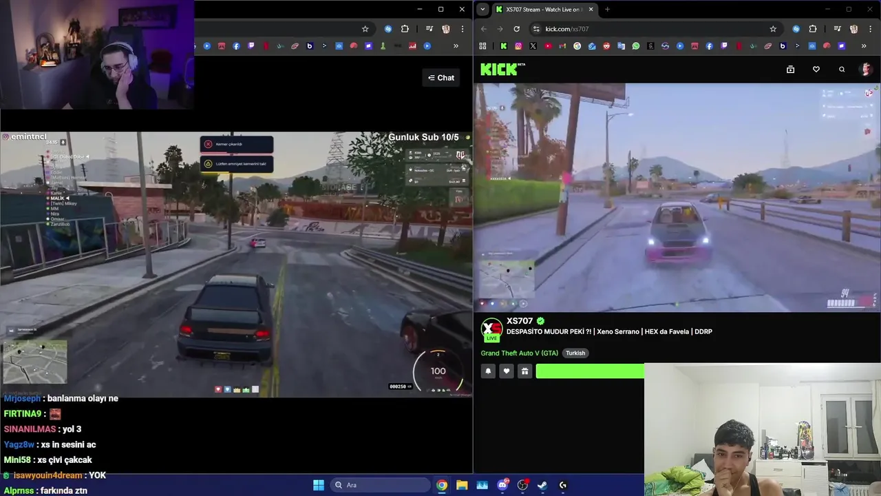Open Twitch bookmark in left browser window
Screen dimensions: 881x496
tap(251, 46)
